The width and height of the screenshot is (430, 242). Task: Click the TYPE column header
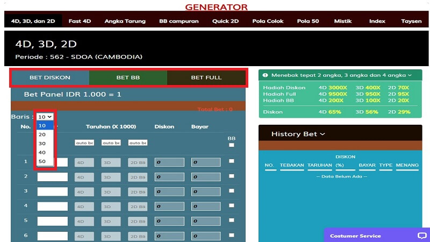(386, 165)
